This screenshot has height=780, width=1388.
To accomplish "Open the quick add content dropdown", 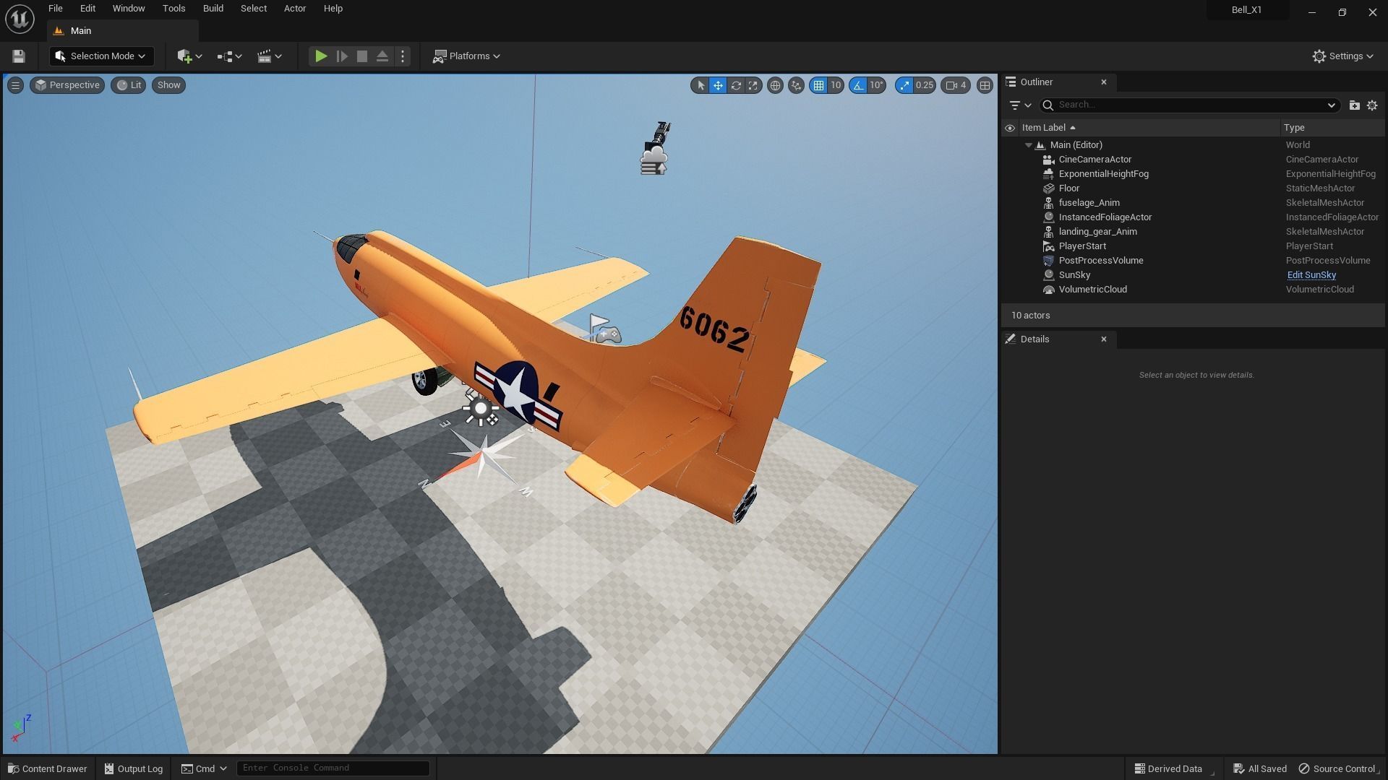I will point(189,56).
